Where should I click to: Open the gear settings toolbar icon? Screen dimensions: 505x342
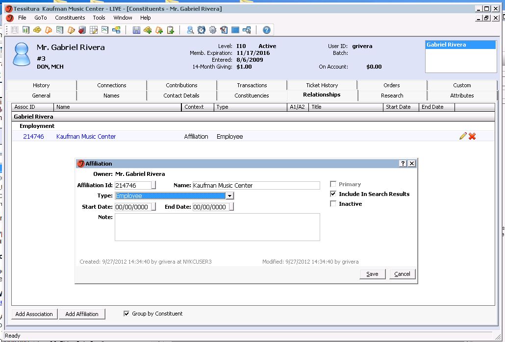(x=213, y=30)
